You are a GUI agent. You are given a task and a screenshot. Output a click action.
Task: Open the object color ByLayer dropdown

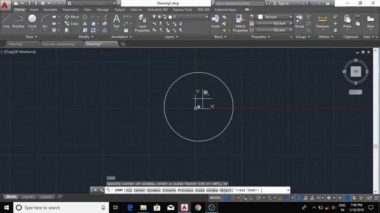pyautogui.click(x=275, y=17)
